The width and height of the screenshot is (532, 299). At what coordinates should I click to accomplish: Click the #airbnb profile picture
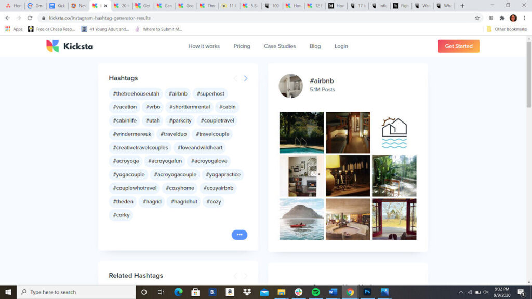coord(291,86)
